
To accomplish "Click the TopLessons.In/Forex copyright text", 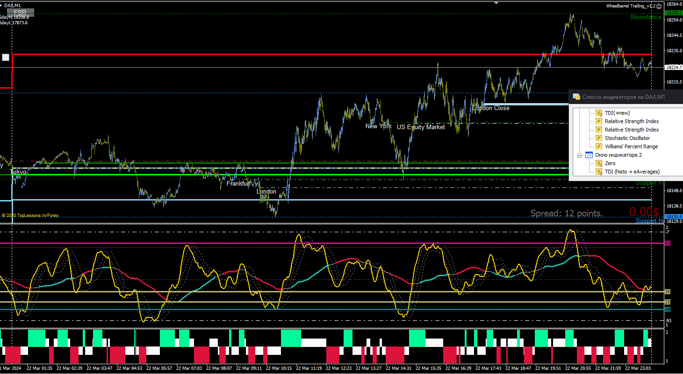I will [30, 215].
